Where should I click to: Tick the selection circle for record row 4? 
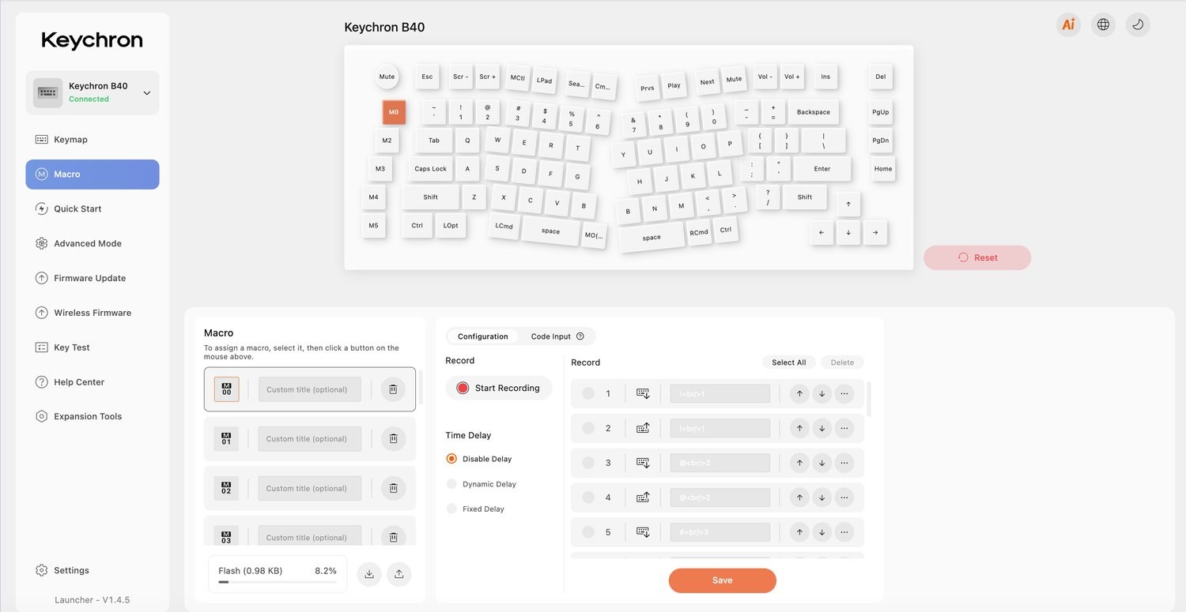click(588, 497)
